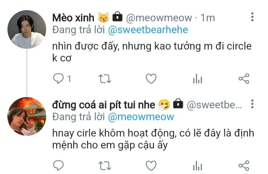Open tweet text starting nhìn được đấy
The height and width of the screenshot is (174, 268).
152,52
